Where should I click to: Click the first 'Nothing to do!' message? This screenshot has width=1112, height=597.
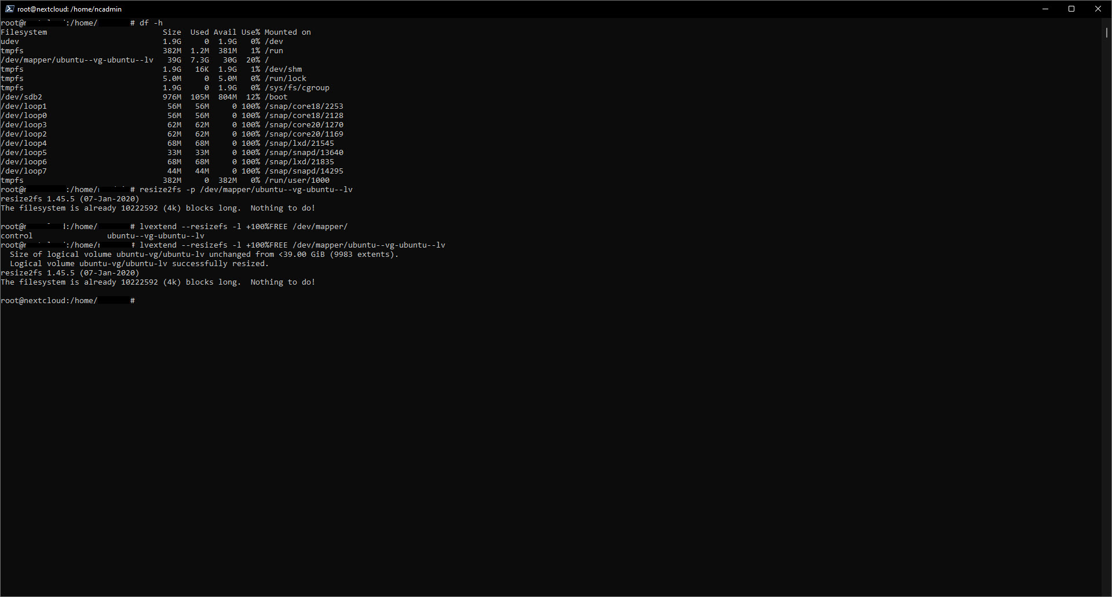point(283,208)
